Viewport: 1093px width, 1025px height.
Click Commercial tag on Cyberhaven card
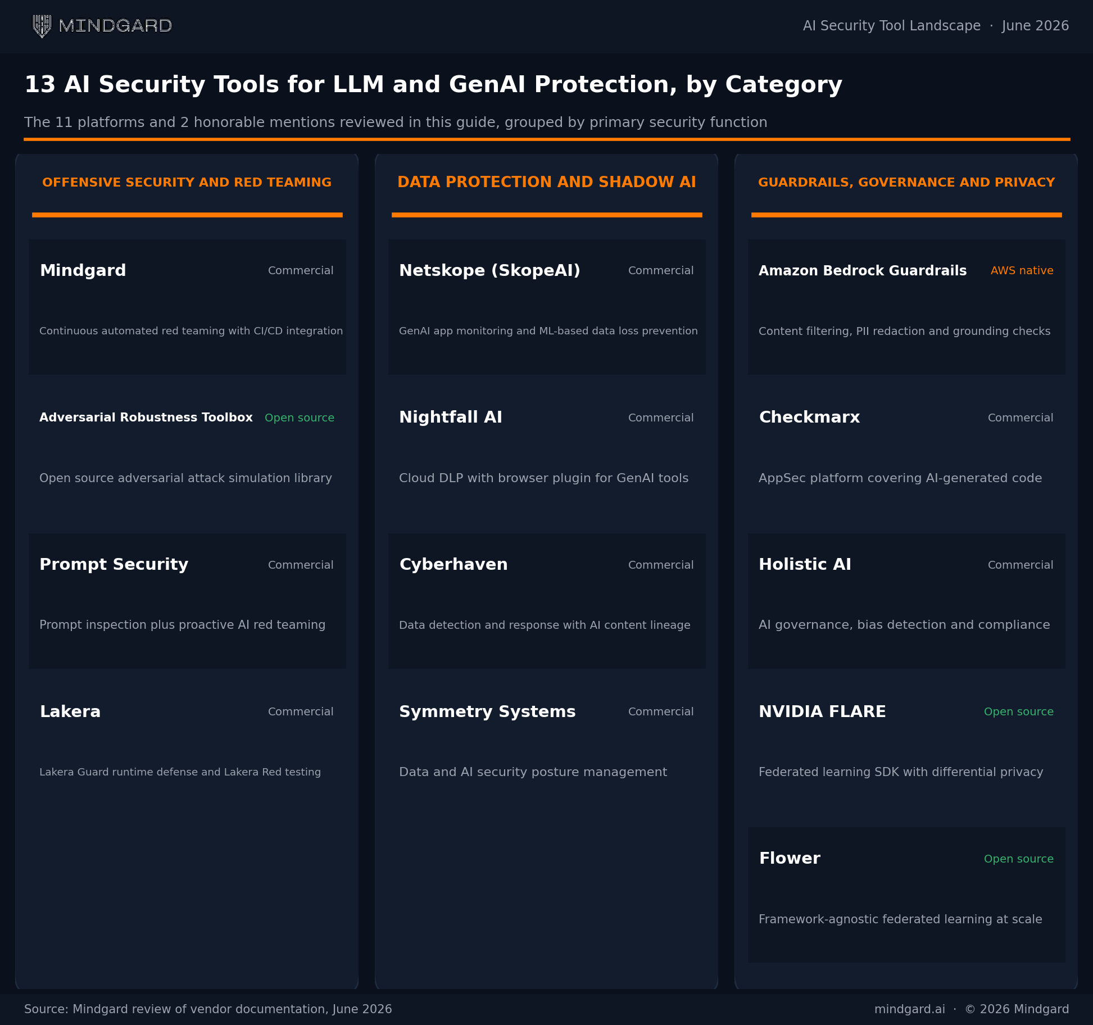pos(661,565)
